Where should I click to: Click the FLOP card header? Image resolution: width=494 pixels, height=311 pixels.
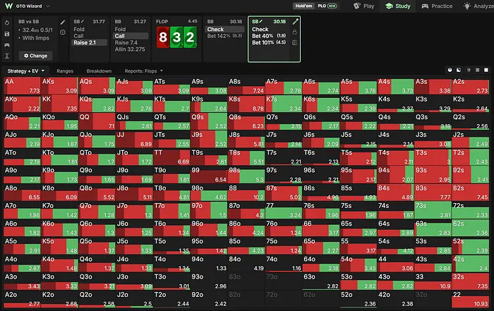(176, 21)
